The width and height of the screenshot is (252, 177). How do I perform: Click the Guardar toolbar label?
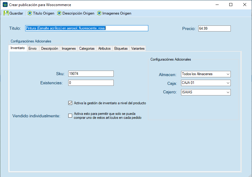16,13
